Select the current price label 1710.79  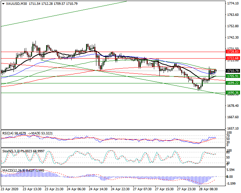pyautogui.click(x=233, y=71)
